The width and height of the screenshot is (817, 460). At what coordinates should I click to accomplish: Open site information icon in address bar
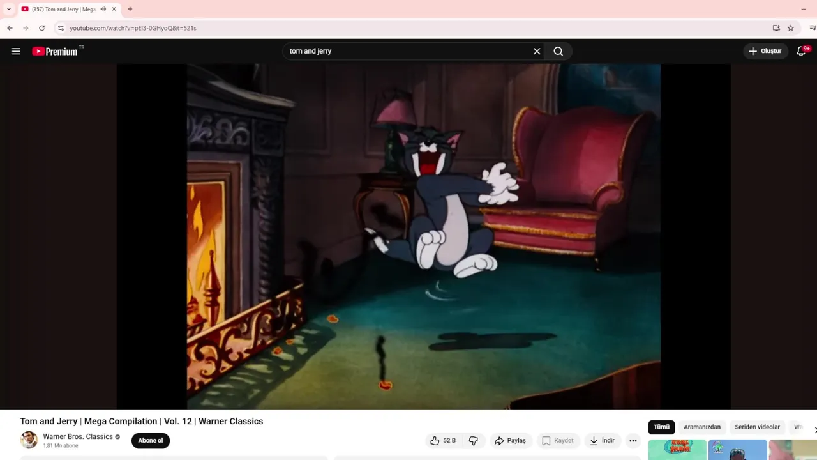click(61, 28)
